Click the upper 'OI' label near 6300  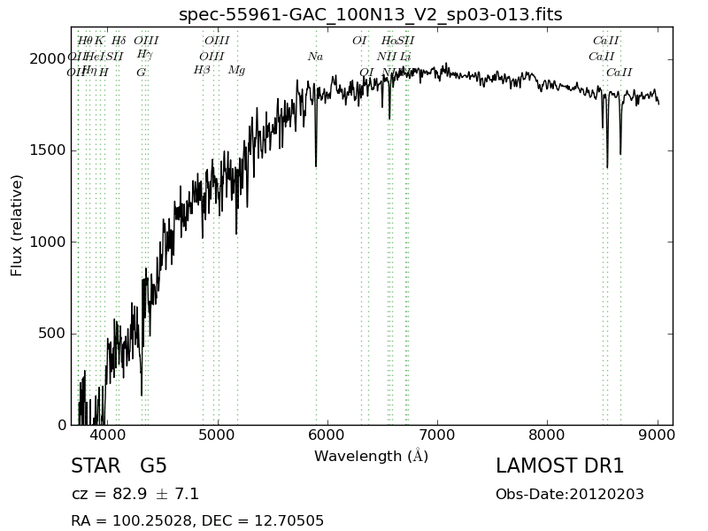pos(359,41)
